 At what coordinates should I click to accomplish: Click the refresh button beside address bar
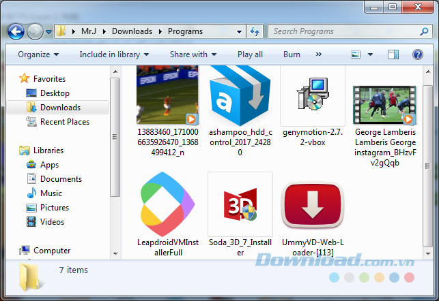tap(254, 31)
